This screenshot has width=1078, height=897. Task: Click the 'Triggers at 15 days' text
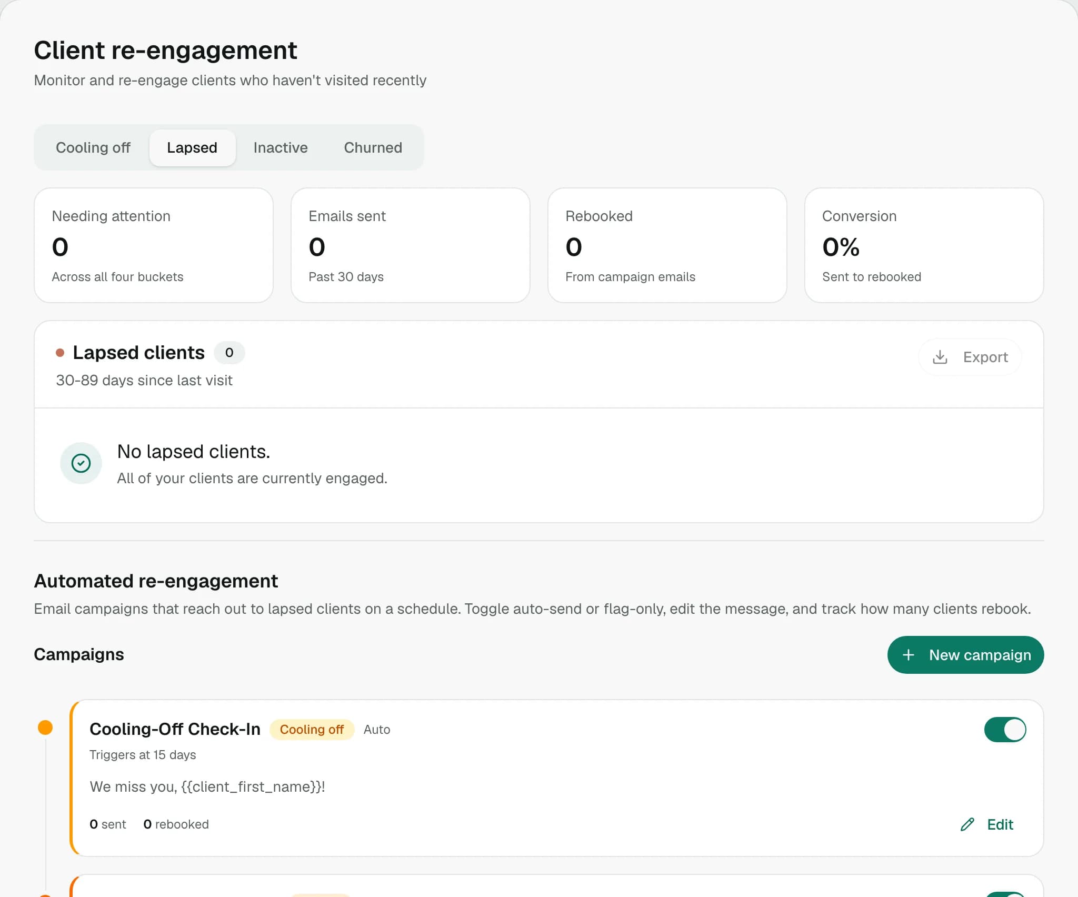143,755
